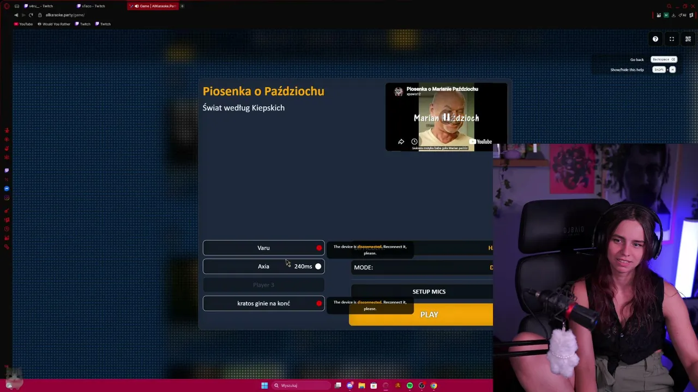Click the Shift key hint in help
698x392 pixels.
point(659,70)
